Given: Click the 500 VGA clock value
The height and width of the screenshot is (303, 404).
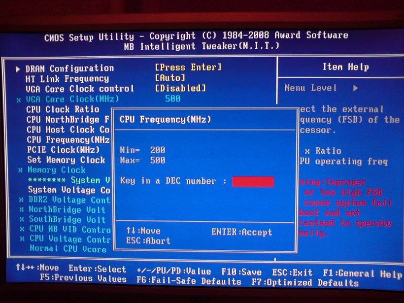Looking at the screenshot, I should [x=172, y=99].
